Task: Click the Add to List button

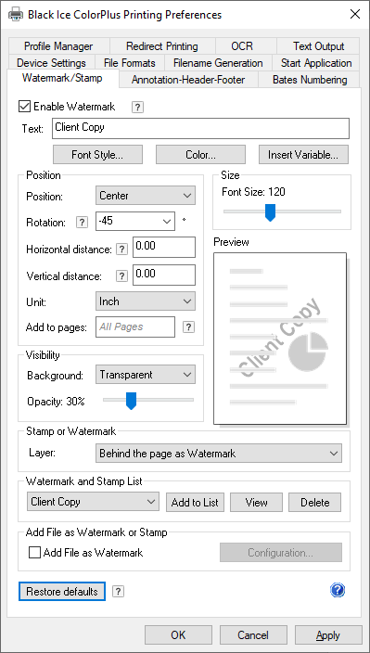Action: [x=195, y=502]
